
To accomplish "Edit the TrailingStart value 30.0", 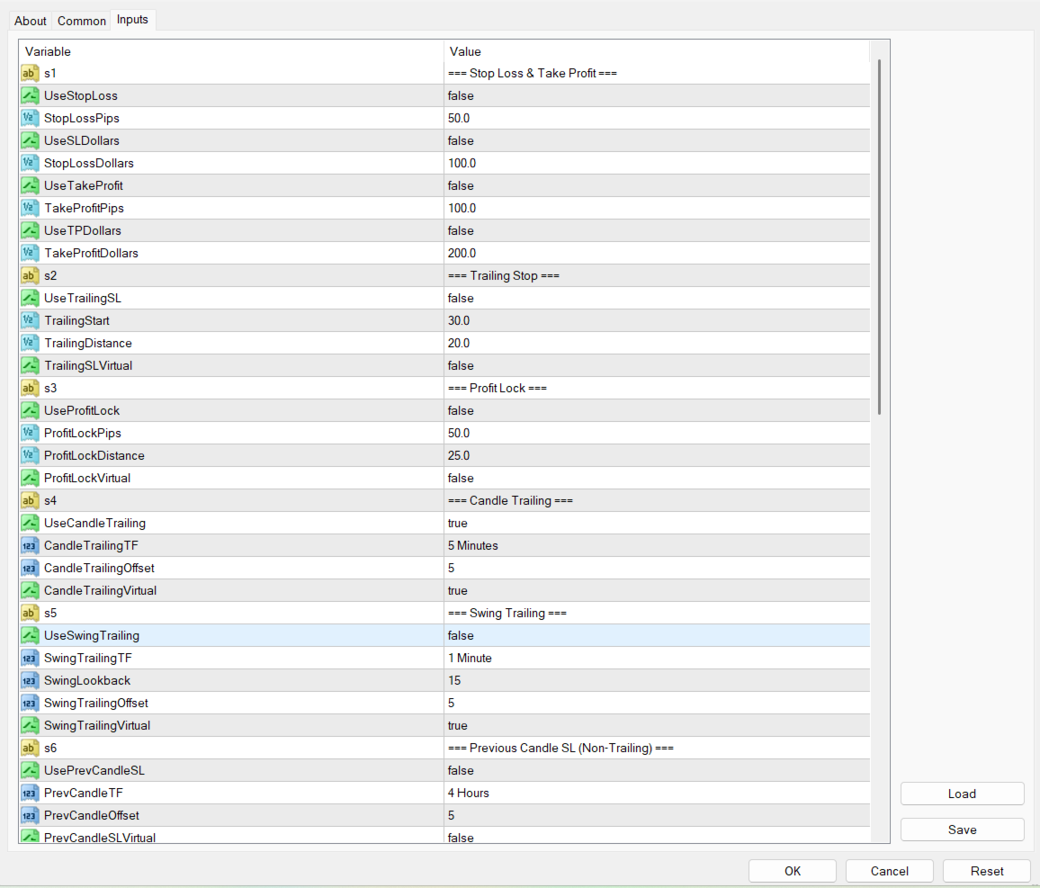I will click(x=657, y=320).
